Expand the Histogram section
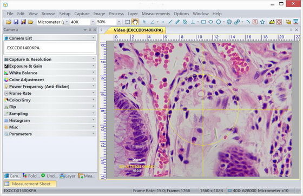This screenshot has height=196, width=303. [50, 120]
